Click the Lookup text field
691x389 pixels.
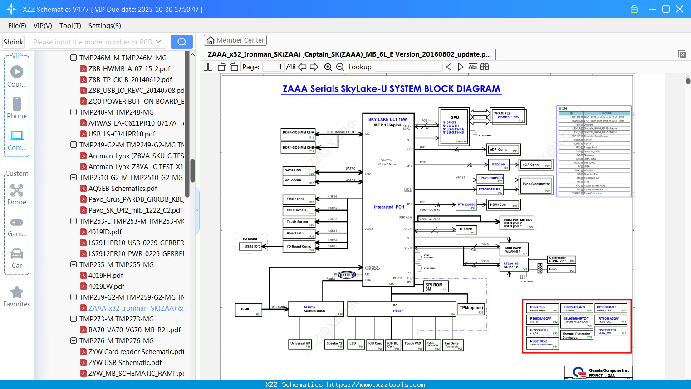pyautogui.click(x=408, y=67)
